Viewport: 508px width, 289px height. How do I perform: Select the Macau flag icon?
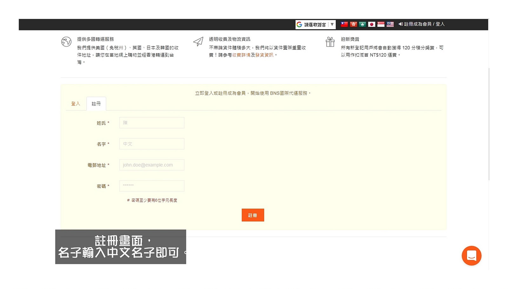tap(363, 24)
